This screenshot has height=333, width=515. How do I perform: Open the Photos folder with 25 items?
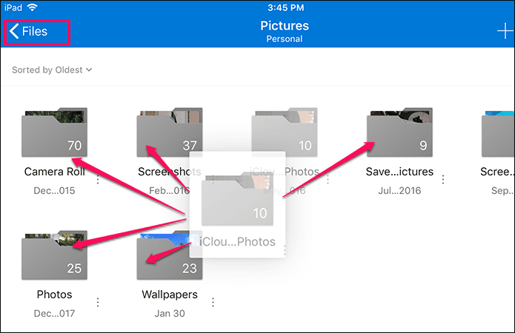(x=55, y=255)
